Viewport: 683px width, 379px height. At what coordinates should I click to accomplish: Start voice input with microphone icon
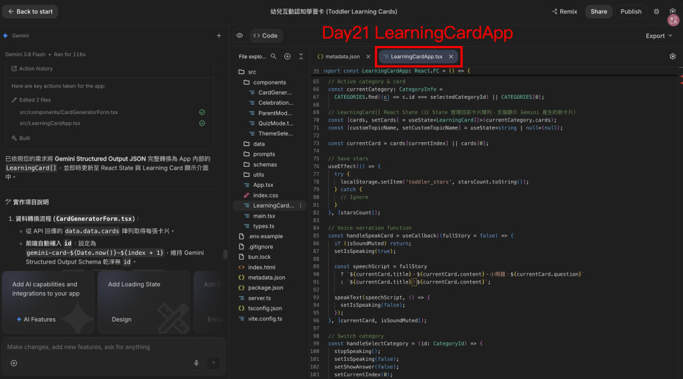(196, 363)
